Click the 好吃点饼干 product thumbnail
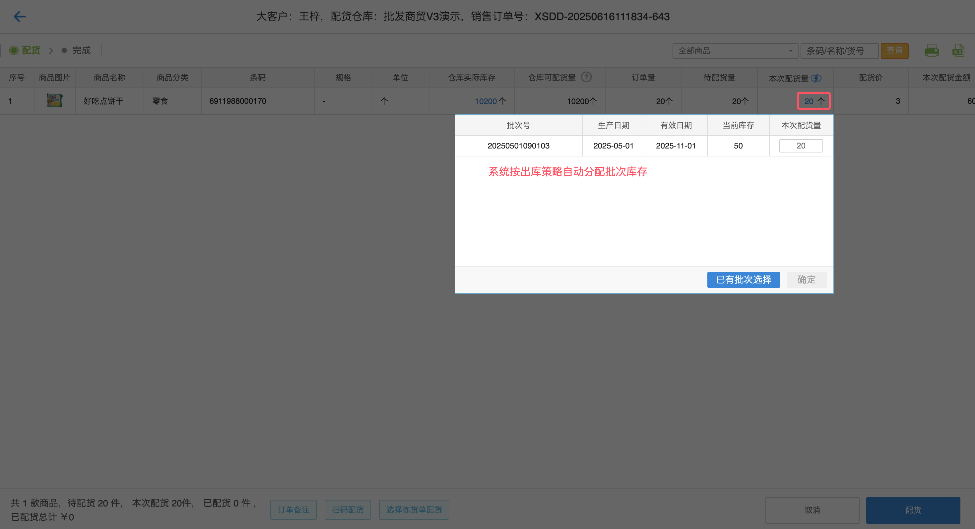 54,101
